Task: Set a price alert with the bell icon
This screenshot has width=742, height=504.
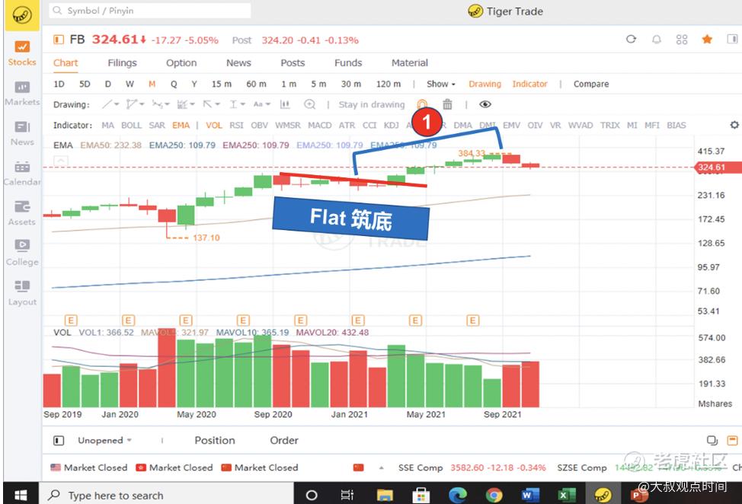Action: (657, 40)
